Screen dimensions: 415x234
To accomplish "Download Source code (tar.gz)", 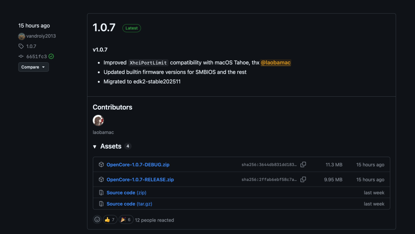I will click(129, 204).
